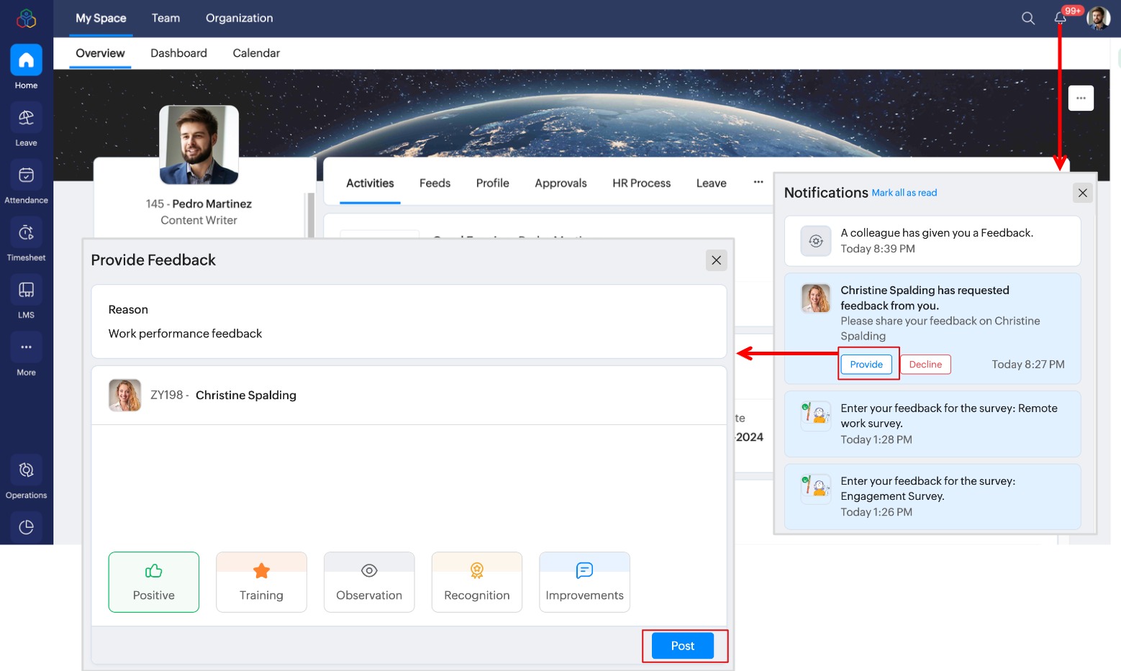
Task: Click the Home sidebar icon
Action: 26,66
